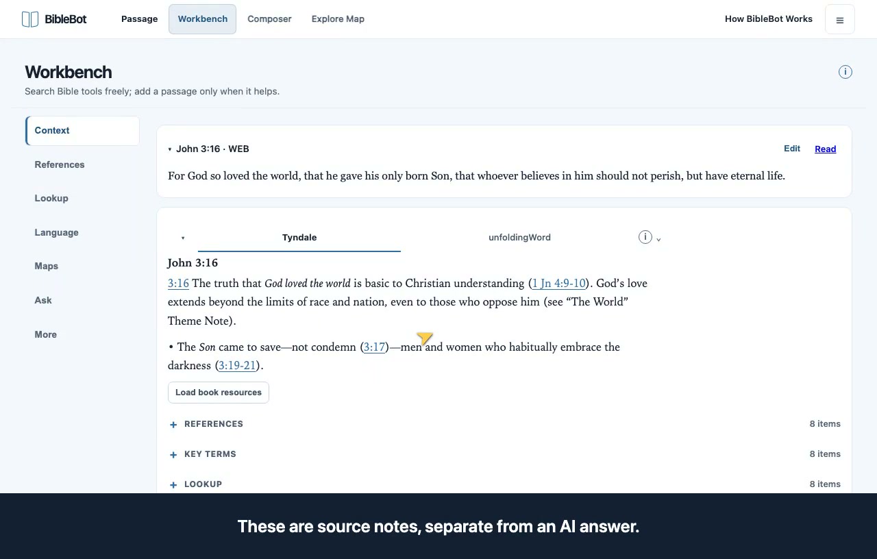This screenshot has height=559, width=877.
Task: Open the chevron dropdown next to commentary info
Action: pyautogui.click(x=659, y=239)
